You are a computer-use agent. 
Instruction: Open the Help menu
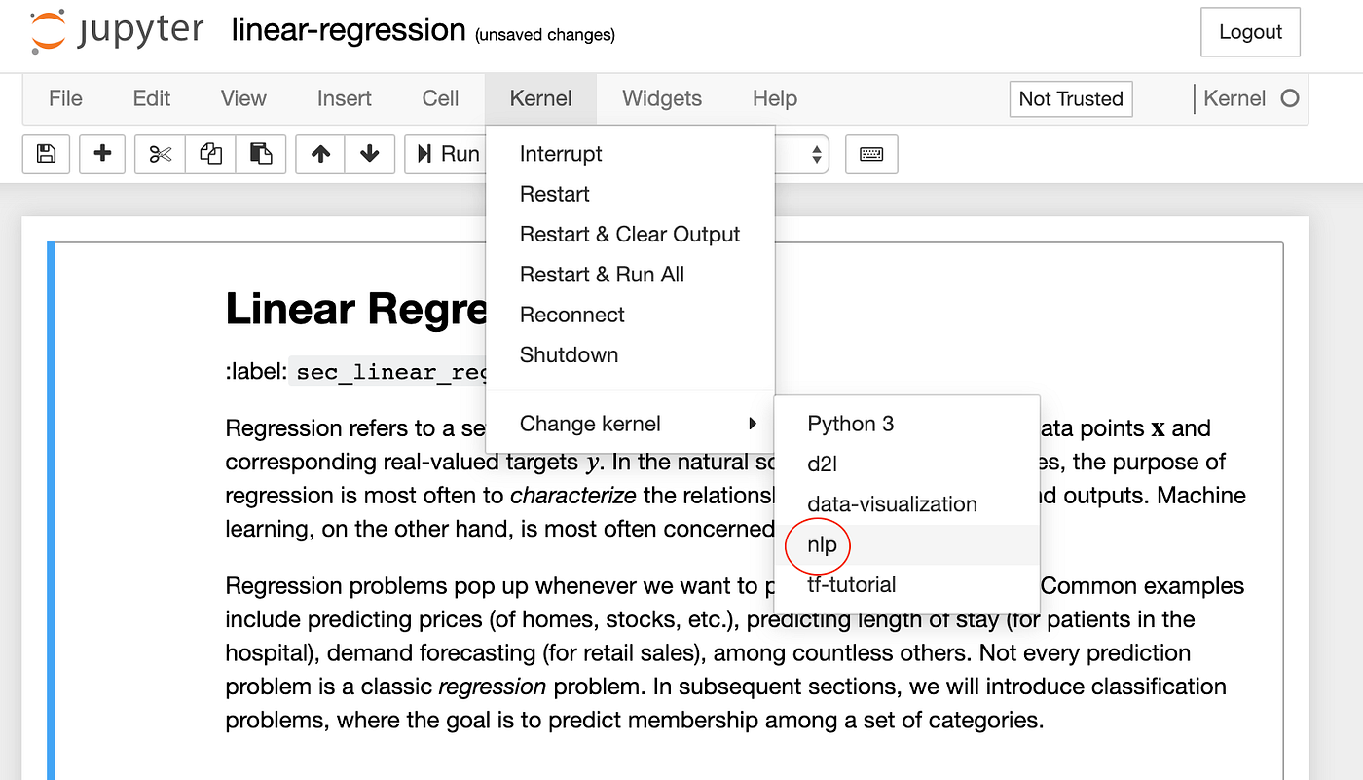tap(774, 98)
